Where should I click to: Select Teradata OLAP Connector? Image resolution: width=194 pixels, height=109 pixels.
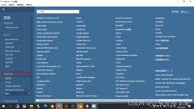(165, 37)
